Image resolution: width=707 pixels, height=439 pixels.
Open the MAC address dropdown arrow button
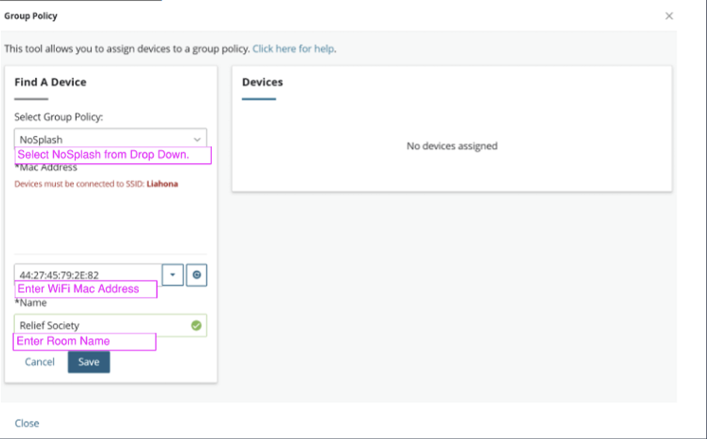tap(172, 275)
